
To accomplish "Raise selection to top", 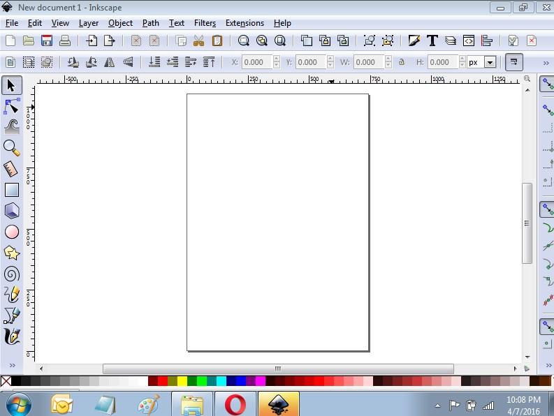I will pos(209,62).
